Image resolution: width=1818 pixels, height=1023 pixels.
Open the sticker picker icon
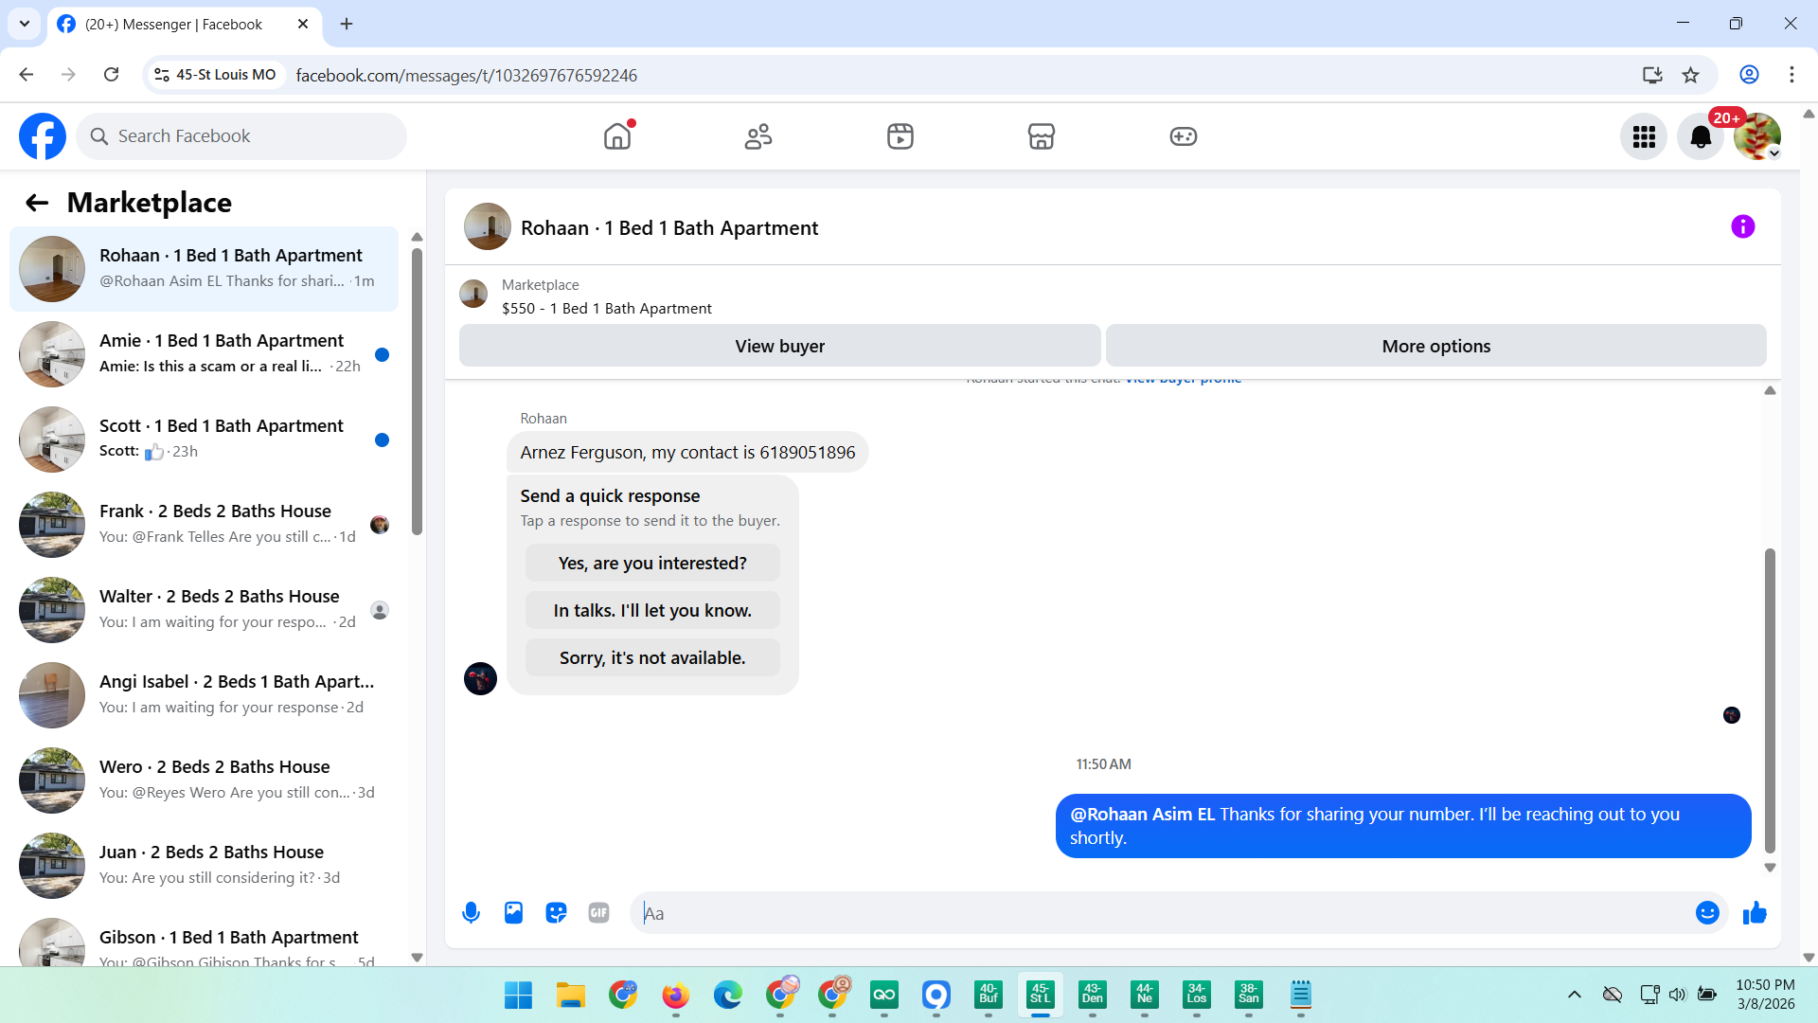[x=556, y=913]
